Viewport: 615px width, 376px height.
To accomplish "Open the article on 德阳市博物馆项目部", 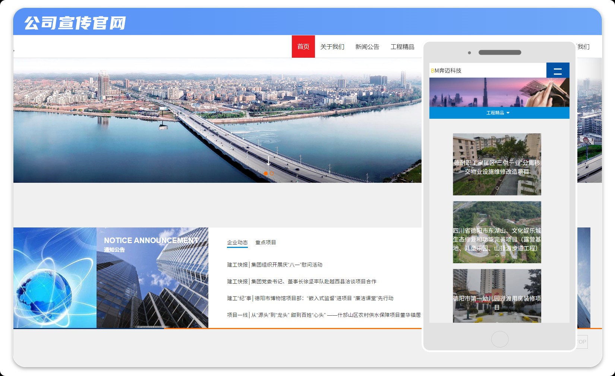I will [310, 298].
